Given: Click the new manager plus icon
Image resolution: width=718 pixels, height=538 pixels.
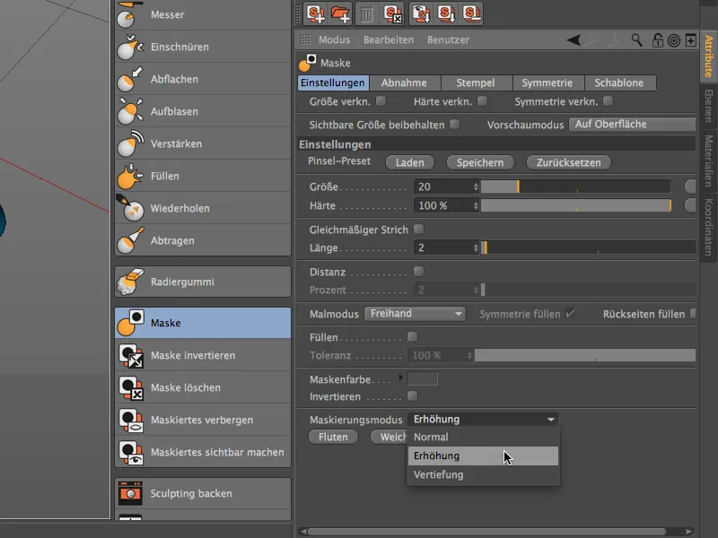Looking at the screenshot, I should 690,40.
